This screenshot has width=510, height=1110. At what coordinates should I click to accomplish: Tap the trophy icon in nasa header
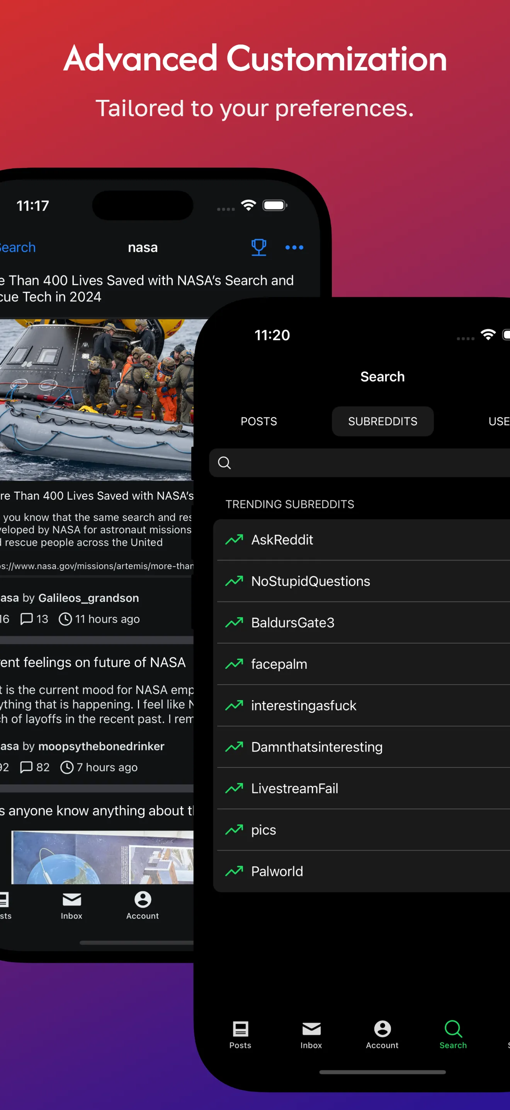coord(258,247)
